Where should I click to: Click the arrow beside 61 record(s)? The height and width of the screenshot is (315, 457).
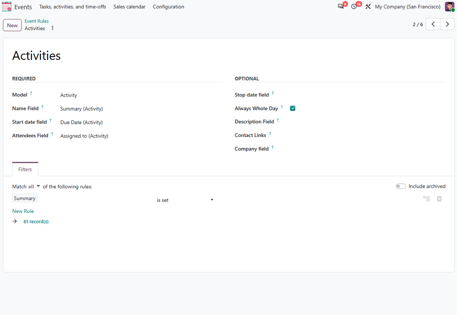[15, 222]
